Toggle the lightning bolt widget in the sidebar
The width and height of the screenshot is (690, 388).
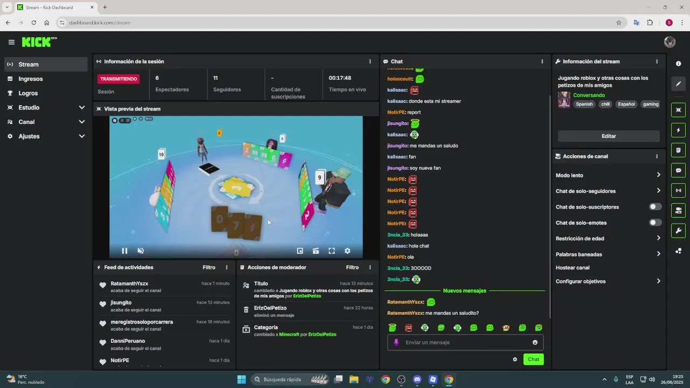[x=678, y=130]
